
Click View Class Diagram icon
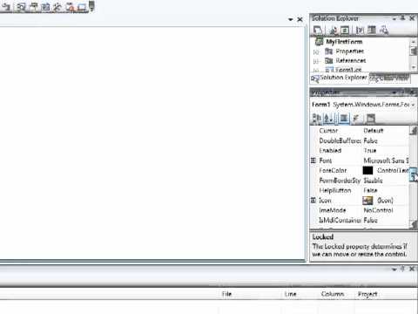[384, 30]
